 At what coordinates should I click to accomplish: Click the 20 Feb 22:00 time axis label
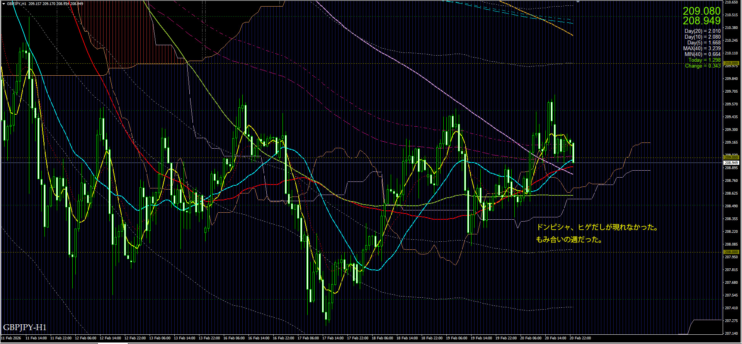tap(580, 338)
